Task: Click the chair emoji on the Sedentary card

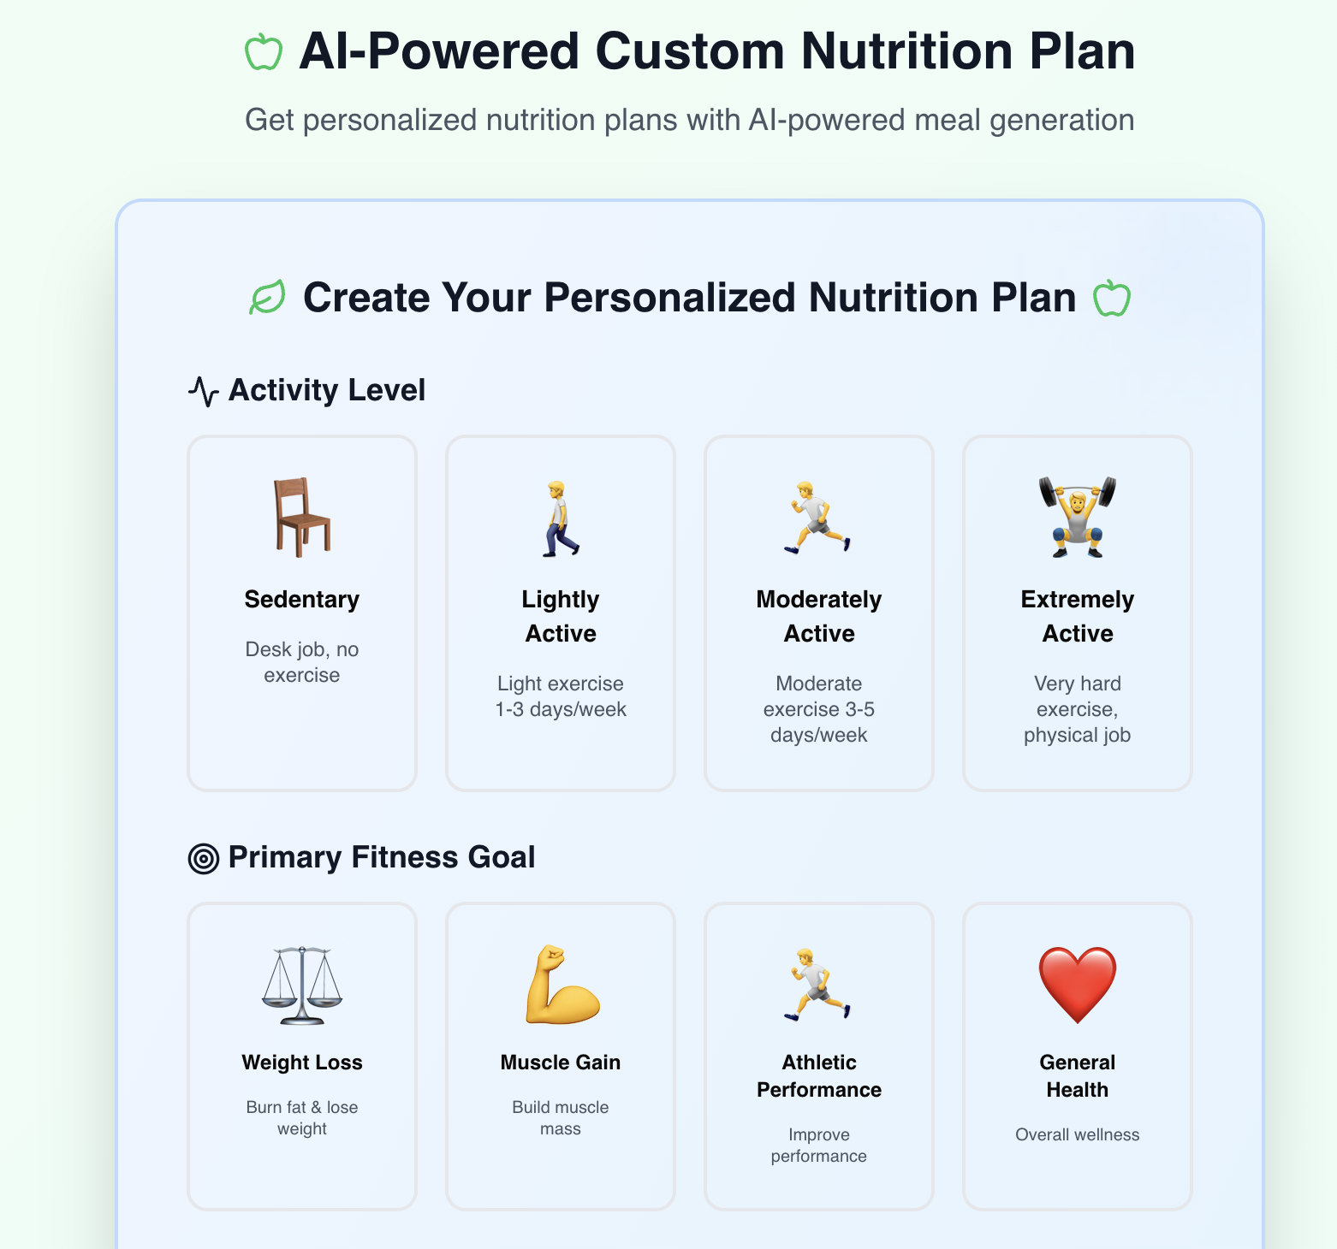Action: pos(301,515)
